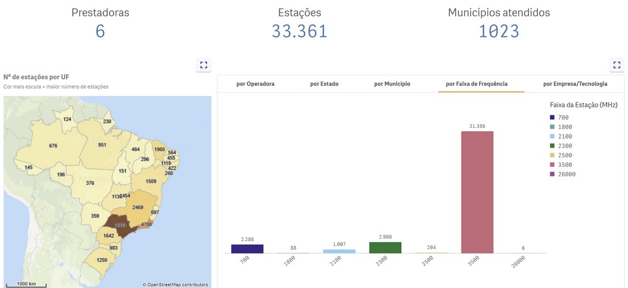Switch to the por Operadora tab
The height and width of the screenshot is (288, 628).
point(255,83)
